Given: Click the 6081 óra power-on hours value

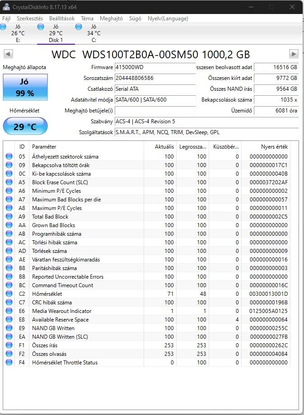Looking at the screenshot, I should coord(276,111).
